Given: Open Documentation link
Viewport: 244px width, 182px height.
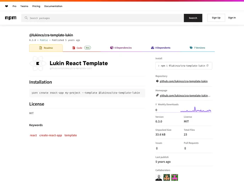Looking at the screenshot, I should pos(53,6).
